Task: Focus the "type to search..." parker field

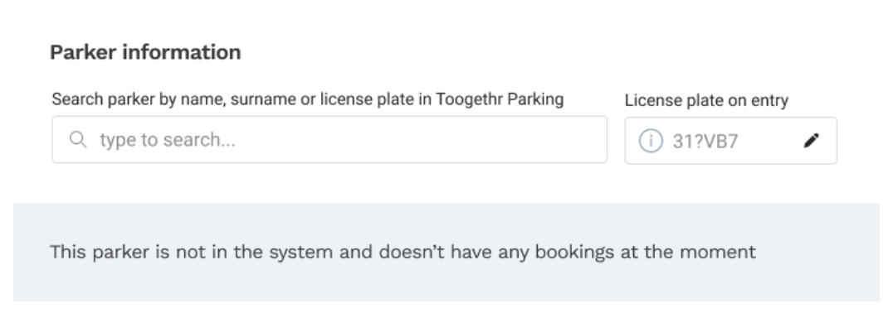Action: pos(329,140)
